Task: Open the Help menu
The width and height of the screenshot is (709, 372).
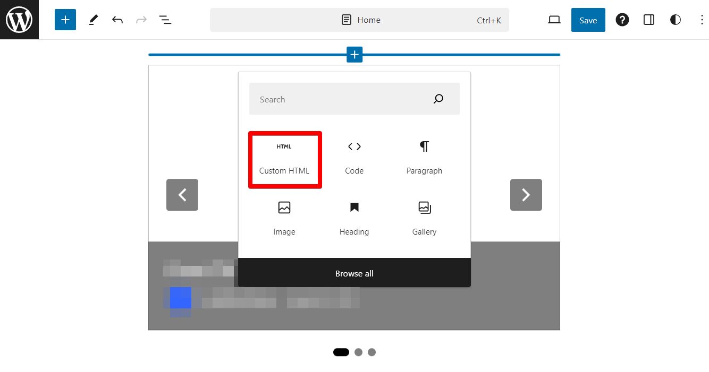Action: pyautogui.click(x=622, y=20)
